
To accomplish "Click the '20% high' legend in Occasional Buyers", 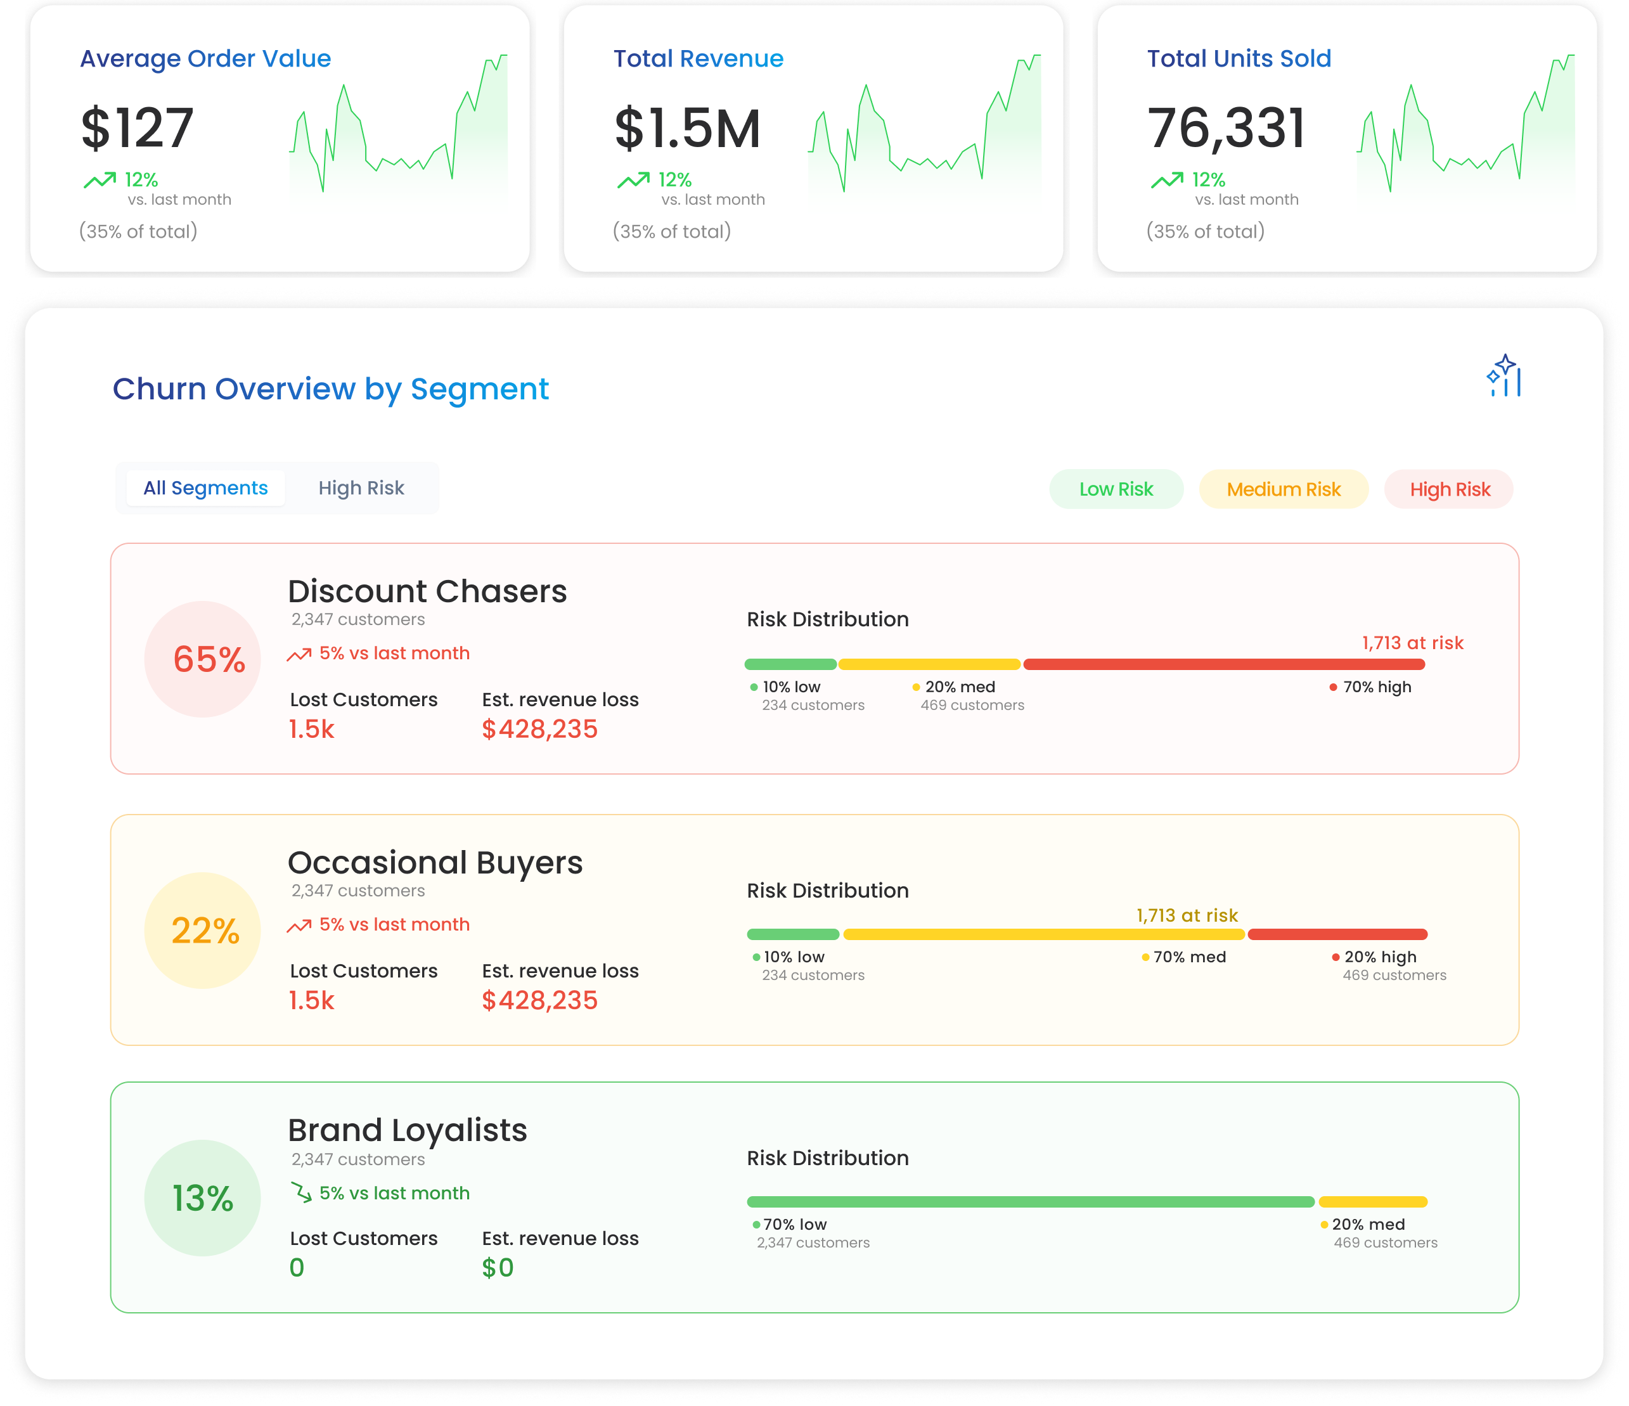I will point(1374,957).
